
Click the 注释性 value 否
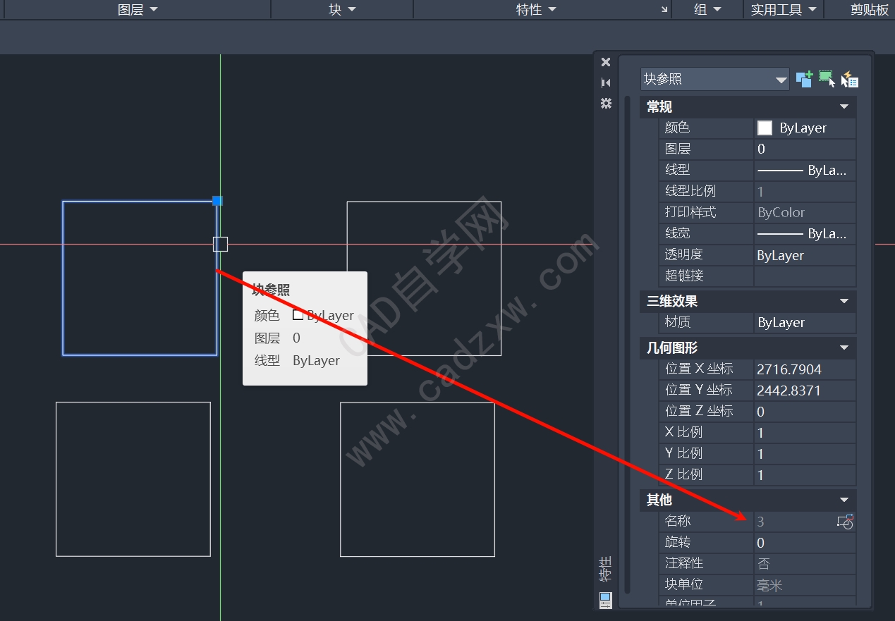pyautogui.click(x=805, y=564)
